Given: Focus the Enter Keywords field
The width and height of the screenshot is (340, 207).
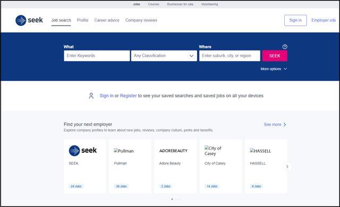Looking at the screenshot, I should 97,56.
